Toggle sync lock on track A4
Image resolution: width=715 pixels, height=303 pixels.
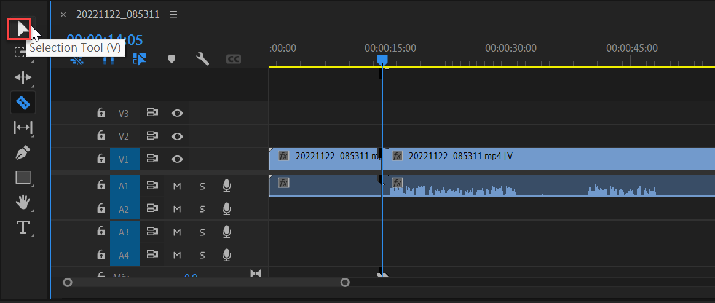(152, 254)
